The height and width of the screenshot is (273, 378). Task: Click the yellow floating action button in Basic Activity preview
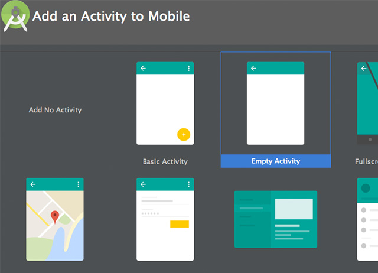tap(183, 134)
